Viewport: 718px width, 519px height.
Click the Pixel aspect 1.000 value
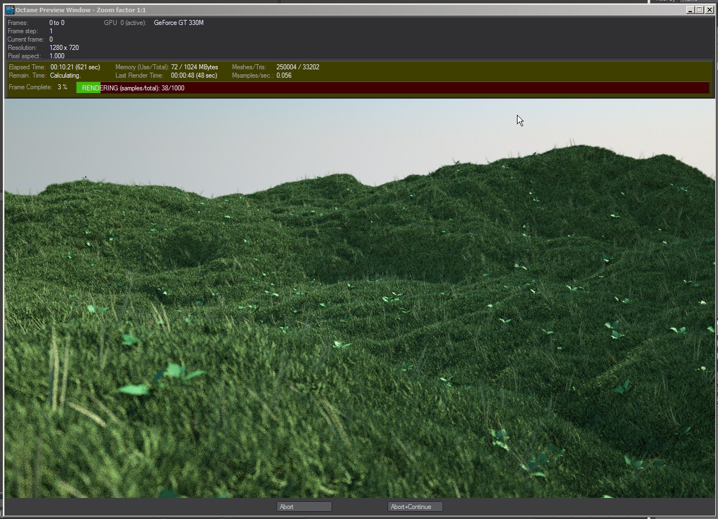click(x=57, y=56)
